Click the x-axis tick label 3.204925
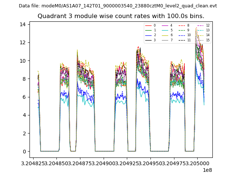Image resolution: width=236 pixels, height=177 pixels. pos(127,163)
